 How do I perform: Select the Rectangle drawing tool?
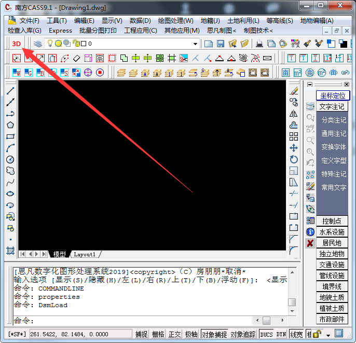10,136
